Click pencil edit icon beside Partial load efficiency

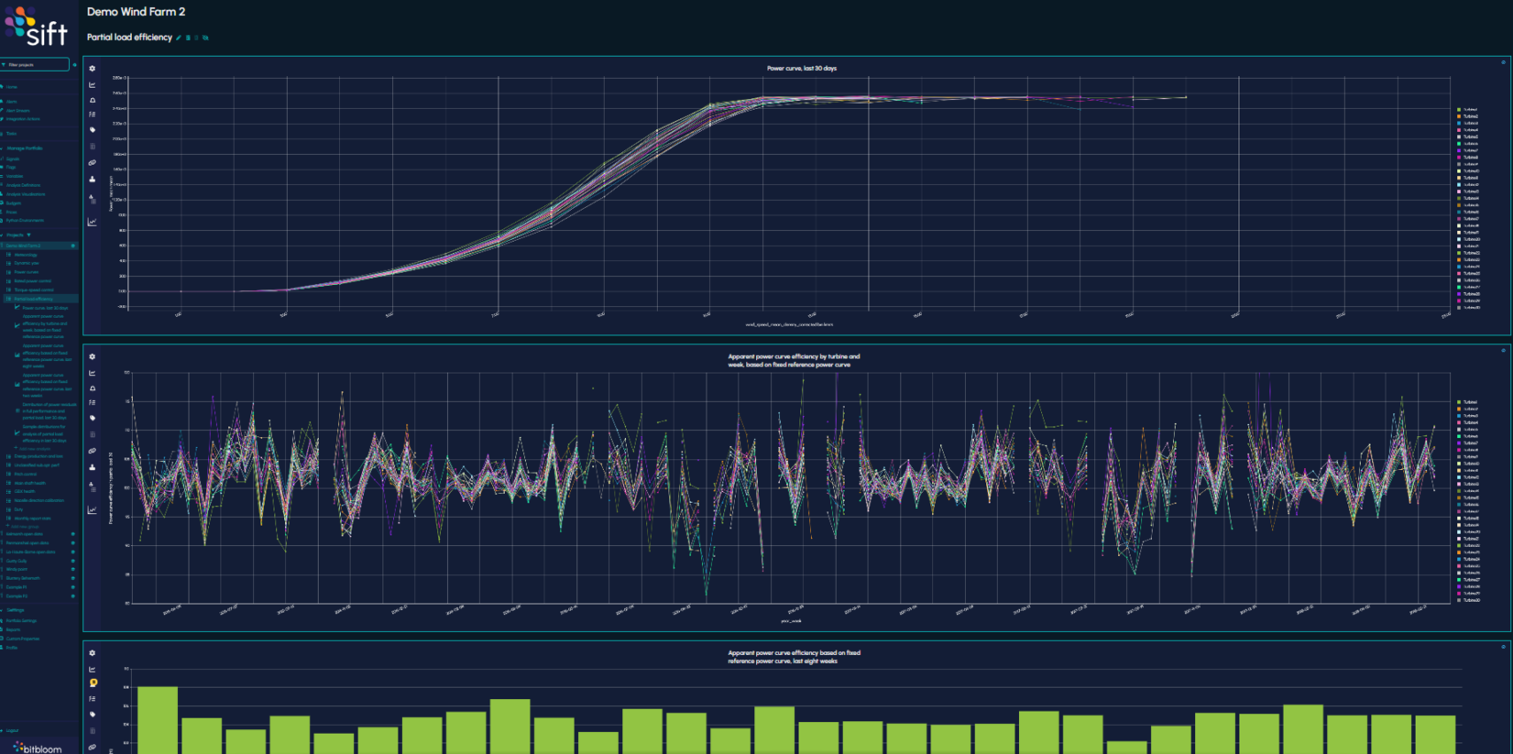pos(179,37)
